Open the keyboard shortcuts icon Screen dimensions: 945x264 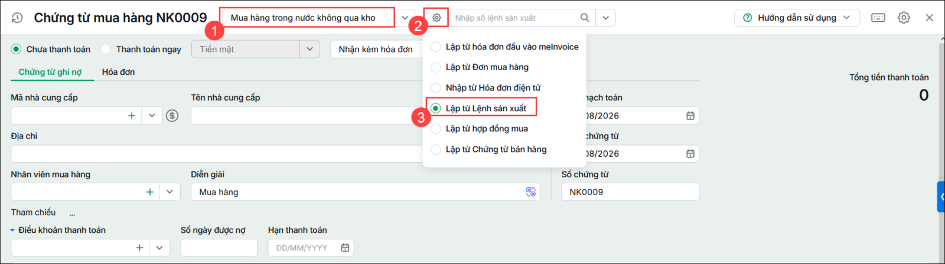(878, 18)
